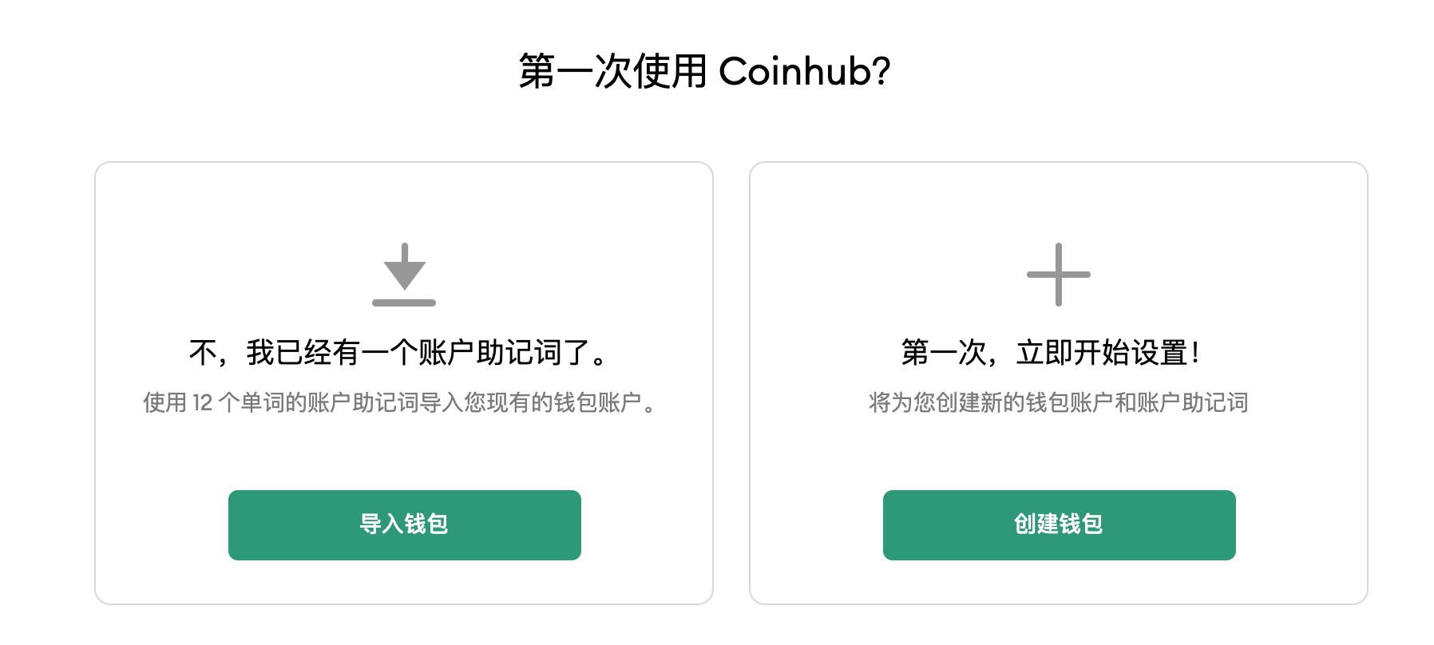Click the 导入钱包 green button
This screenshot has width=1434, height=645.
[405, 524]
